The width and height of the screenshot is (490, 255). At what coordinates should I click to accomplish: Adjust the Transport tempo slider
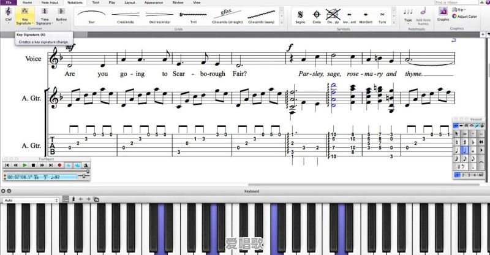pyautogui.click(x=84, y=175)
